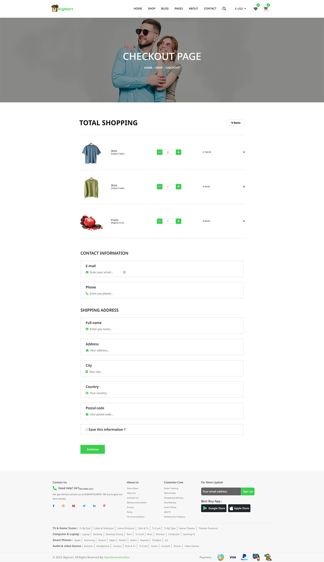The image size is (324, 562).
Task: Visit the Facebook social icon in footer
Action: tap(53, 506)
